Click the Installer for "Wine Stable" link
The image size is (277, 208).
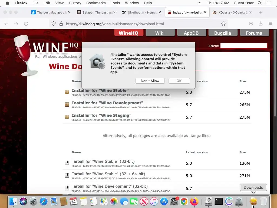pyautogui.click(x=100, y=90)
